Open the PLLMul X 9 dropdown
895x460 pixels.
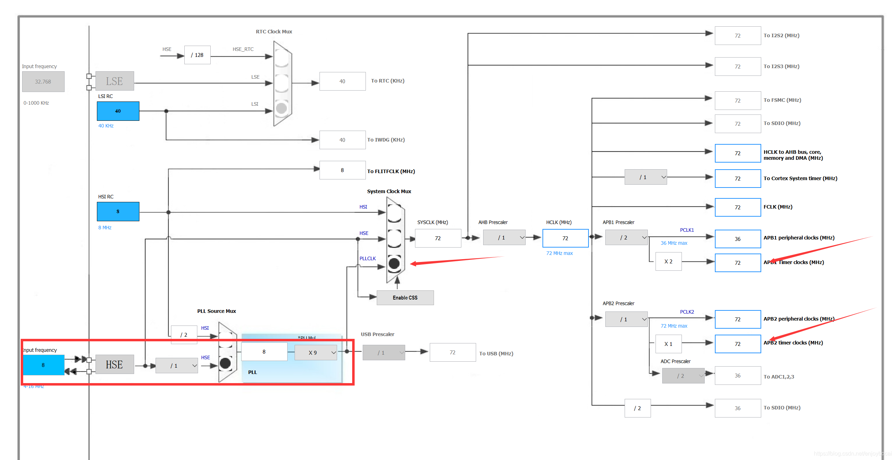click(316, 353)
